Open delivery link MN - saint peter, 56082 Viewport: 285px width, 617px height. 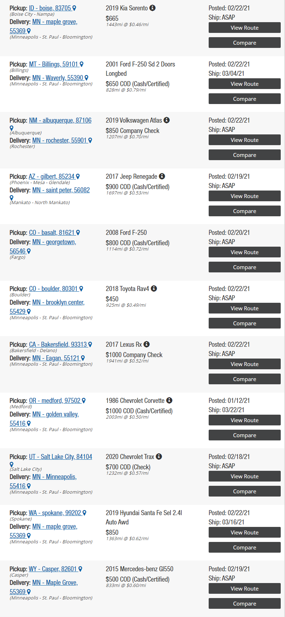coord(61,190)
